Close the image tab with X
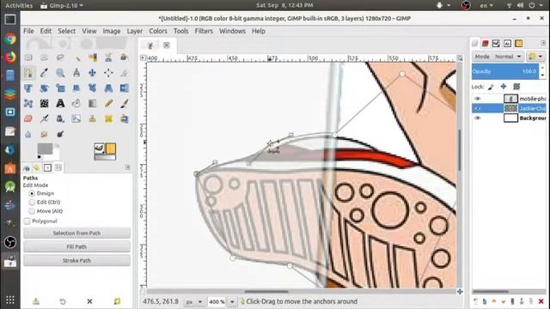The width and height of the screenshot is (550, 309). (167, 45)
